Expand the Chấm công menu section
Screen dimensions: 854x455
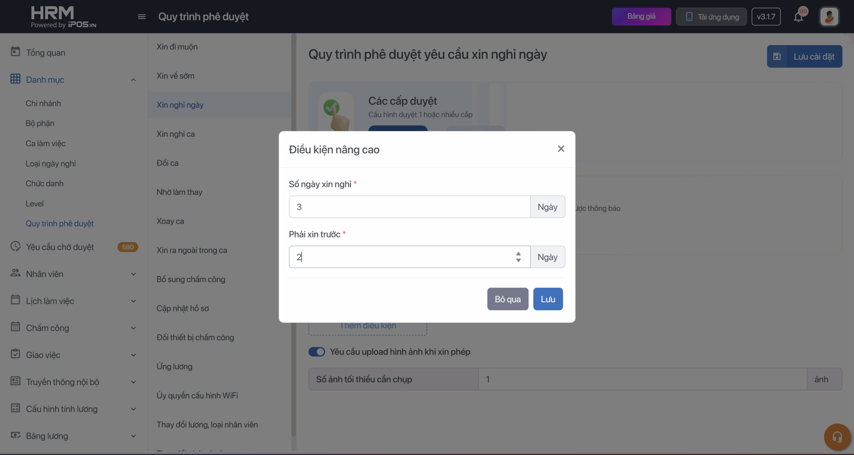coord(133,328)
